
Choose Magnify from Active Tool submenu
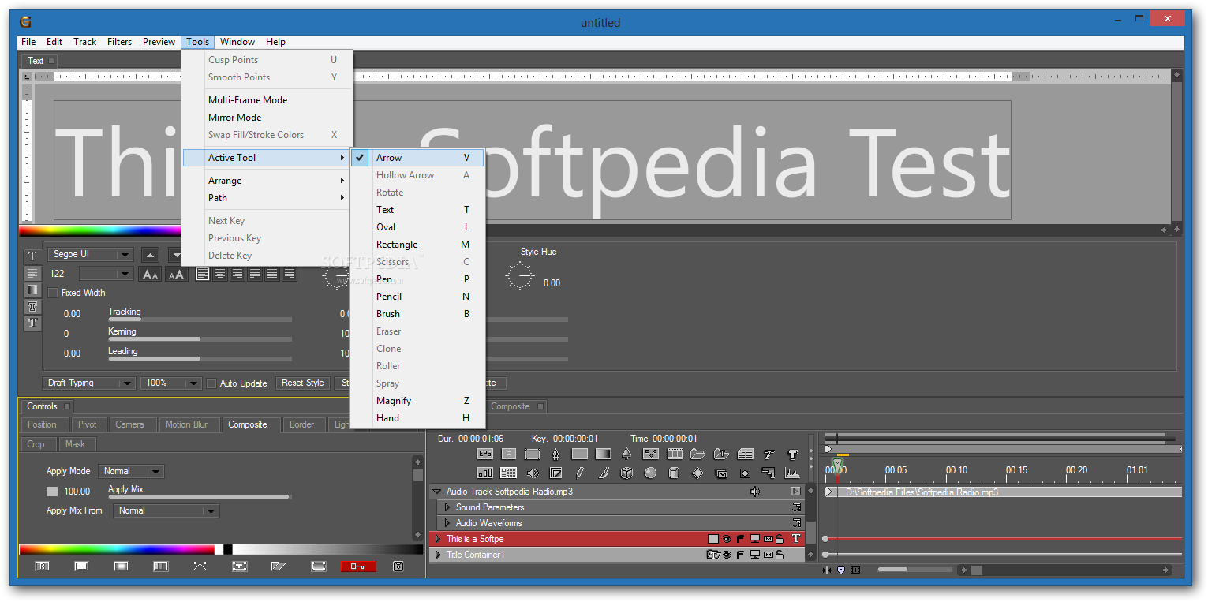click(x=417, y=401)
